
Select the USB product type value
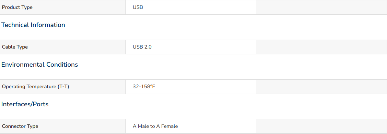point(138,8)
